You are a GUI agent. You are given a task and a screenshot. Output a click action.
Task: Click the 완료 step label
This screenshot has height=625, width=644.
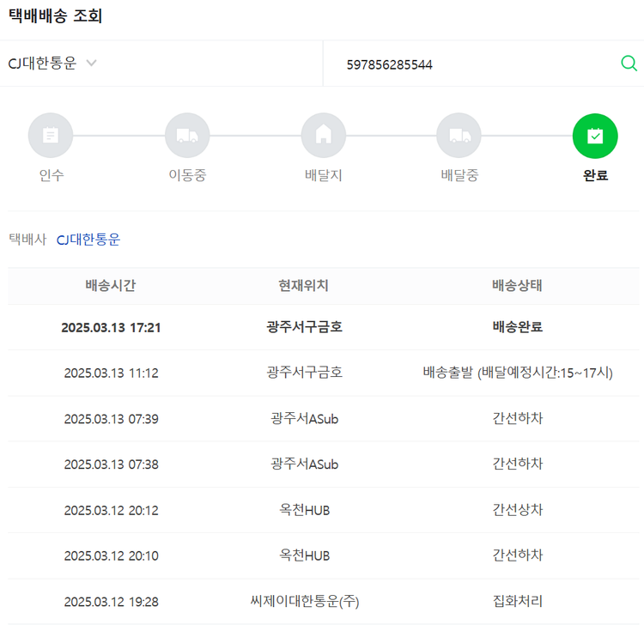[x=595, y=176]
